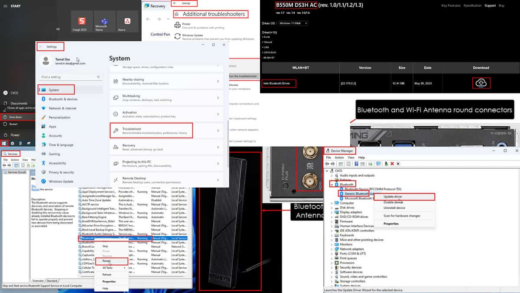The width and height of the screenshot is (520, 293).
Task: Open the Snagit 2023 Start menu tile
Action: tap(82, 21)
